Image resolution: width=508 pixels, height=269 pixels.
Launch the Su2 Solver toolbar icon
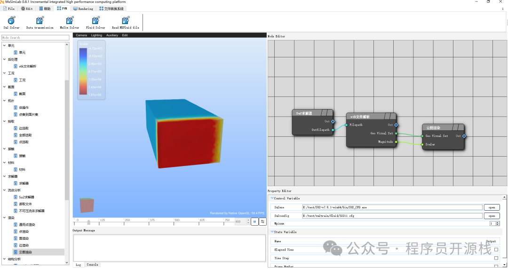(x=11, y=21)
